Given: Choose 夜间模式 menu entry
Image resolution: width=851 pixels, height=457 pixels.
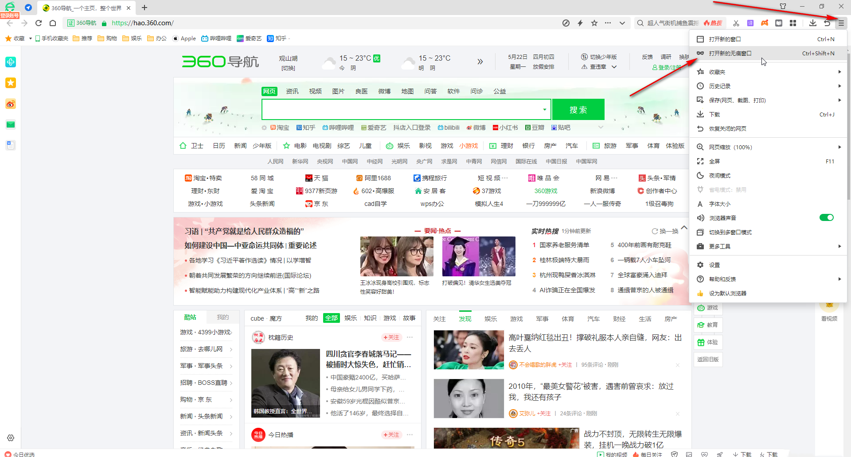Looking at the screenshot, I should click(x=768, y=175).
